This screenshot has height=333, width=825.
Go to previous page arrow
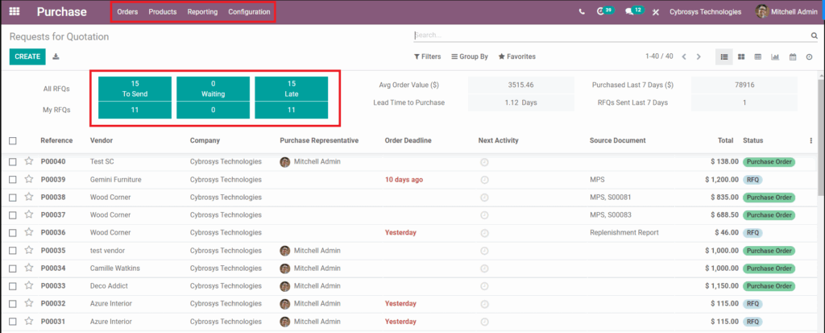point(684,56)
